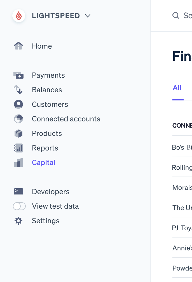
Task: Click the Balances arrows icon
Action: click(x=18, y=90)
